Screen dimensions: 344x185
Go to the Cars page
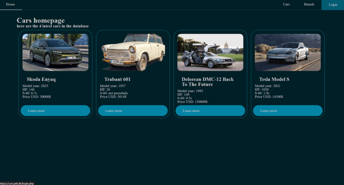pos(286,4)
